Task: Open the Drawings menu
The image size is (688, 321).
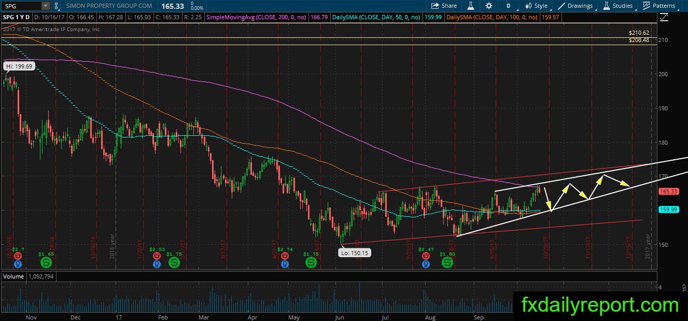Action: click(x=575, y=6)
